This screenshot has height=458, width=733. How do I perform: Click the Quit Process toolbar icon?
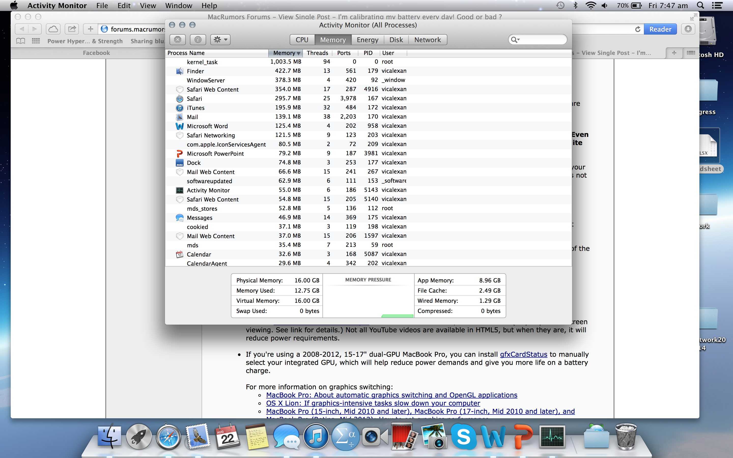pos(177,40)
